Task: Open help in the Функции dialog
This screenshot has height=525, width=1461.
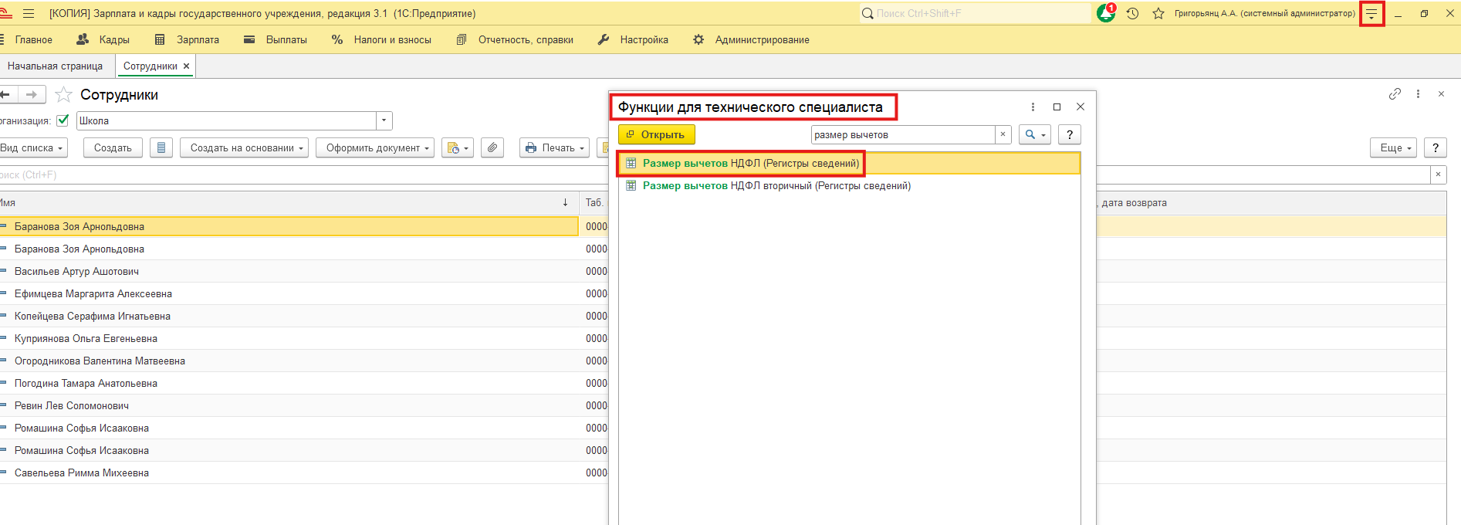Action: coord(1069,134)
